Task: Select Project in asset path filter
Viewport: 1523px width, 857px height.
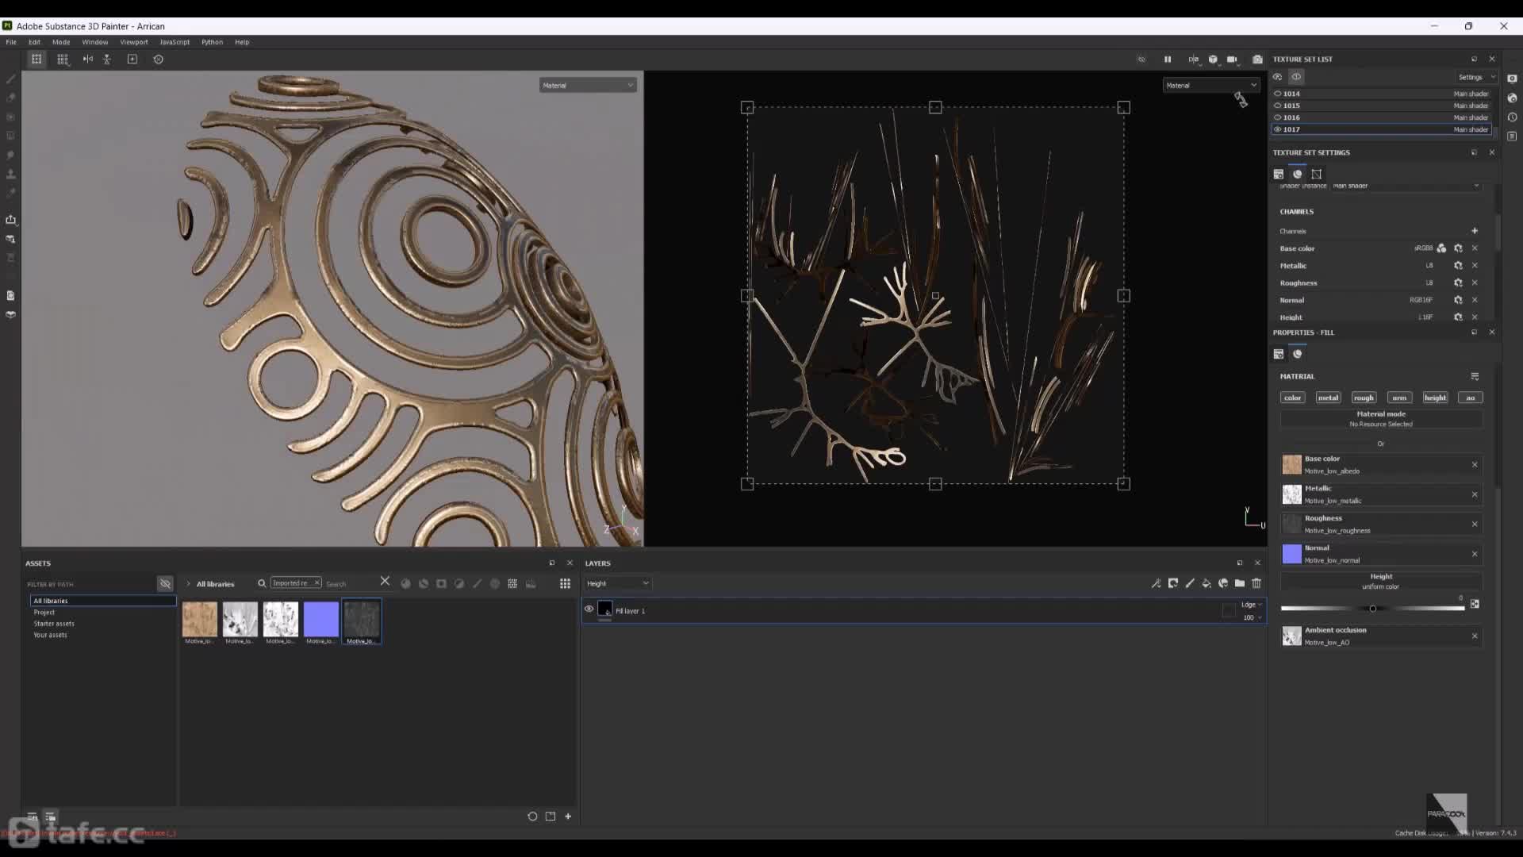Action: pyautogui.click(x=44, y=613)
